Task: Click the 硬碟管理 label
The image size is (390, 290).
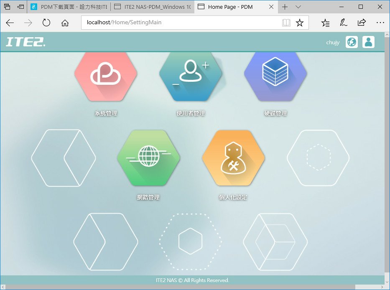Action: 275,113
